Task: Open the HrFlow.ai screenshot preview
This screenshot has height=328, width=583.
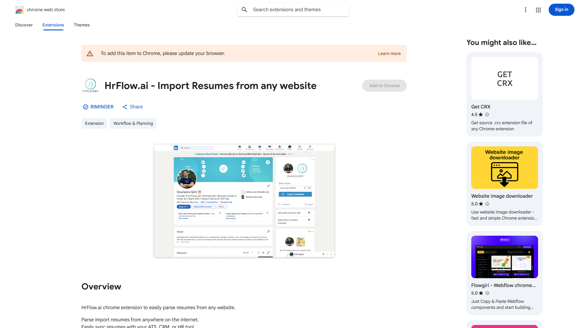Action: click(244, 201)
